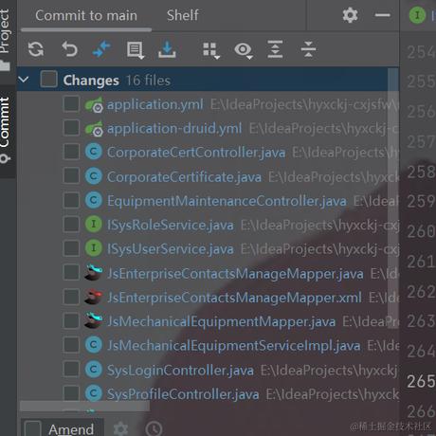Click Collapse All icon in toolbar

308,49
